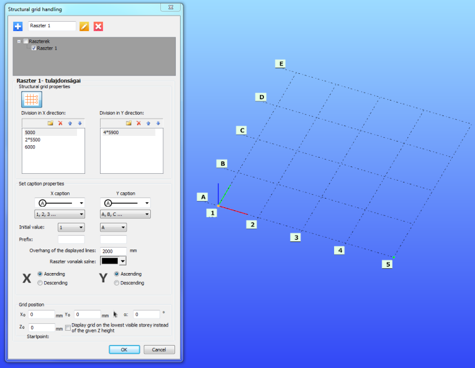Open folder icon in X direction division toolbar
The width and height of the screenshot is (475, 368).
[x=50, y=123]
